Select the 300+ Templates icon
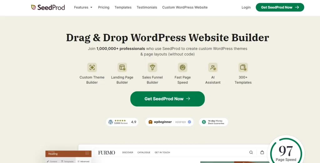Viewport: 320px width, 163px height. [x=243, y=67]
